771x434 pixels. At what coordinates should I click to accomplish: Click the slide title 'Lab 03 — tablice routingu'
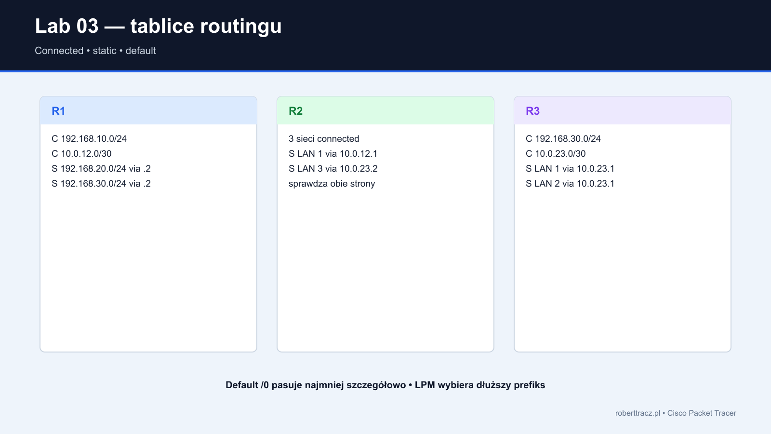click(158, 27)
